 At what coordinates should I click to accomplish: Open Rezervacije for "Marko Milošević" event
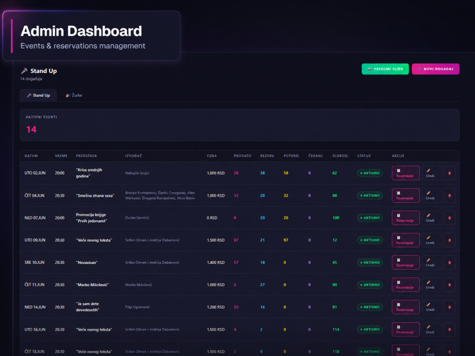pos(406,285)
